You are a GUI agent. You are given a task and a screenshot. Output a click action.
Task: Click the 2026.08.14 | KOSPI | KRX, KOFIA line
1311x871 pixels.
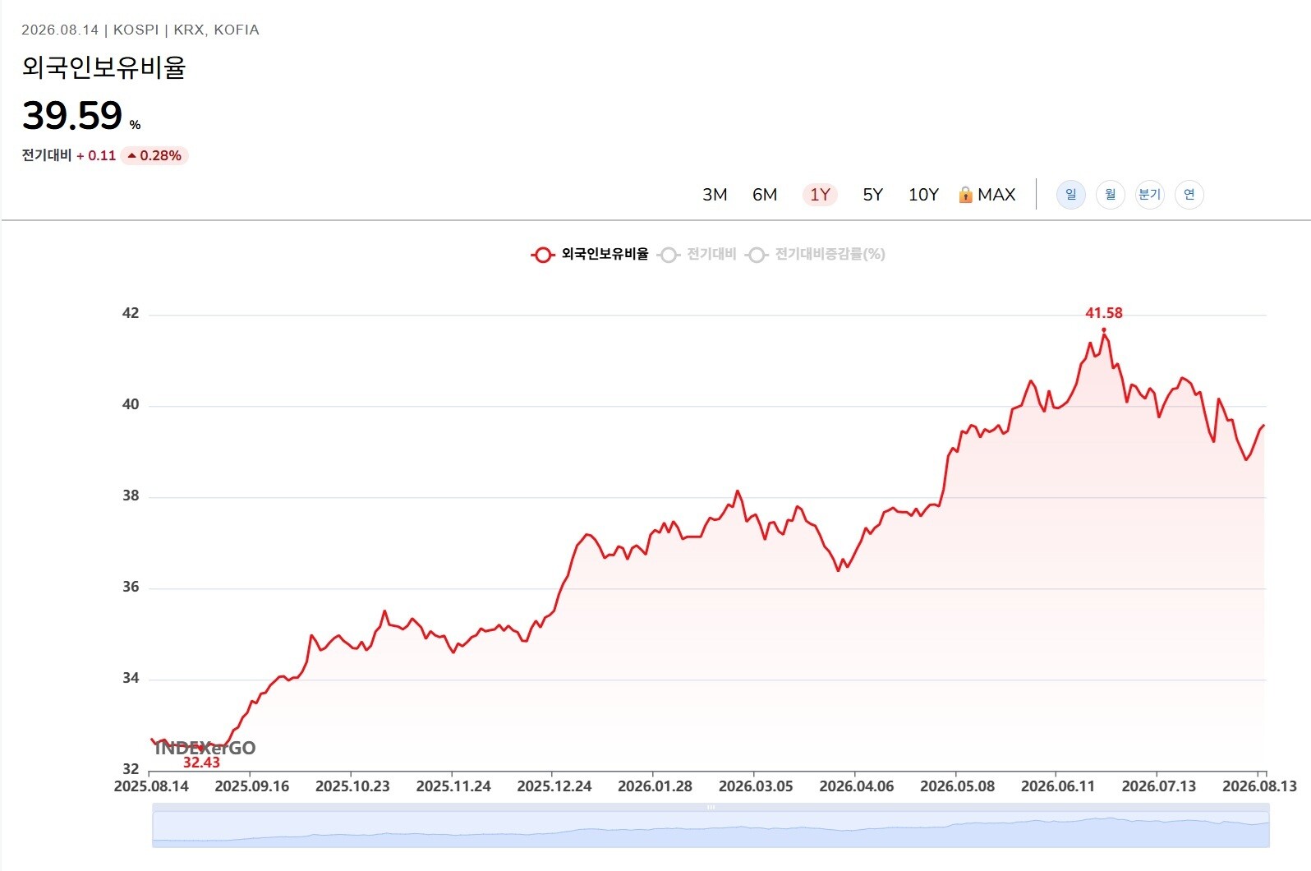(140, 30)
